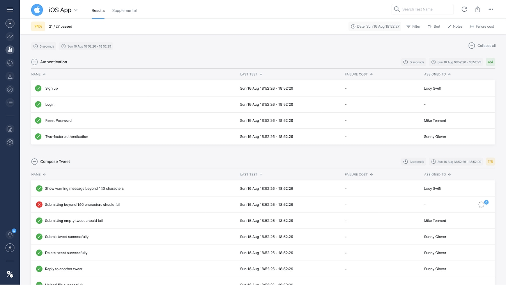Click the Search Test Name field

tap(425, 9)
